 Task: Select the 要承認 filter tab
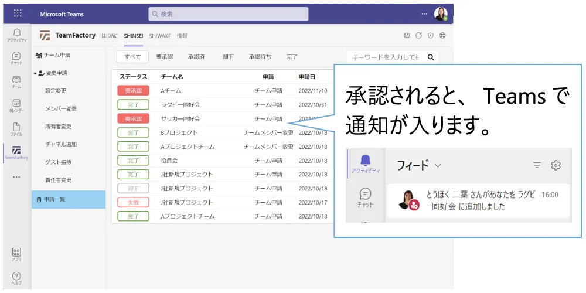pyautogui.click(x=165, y=57)
